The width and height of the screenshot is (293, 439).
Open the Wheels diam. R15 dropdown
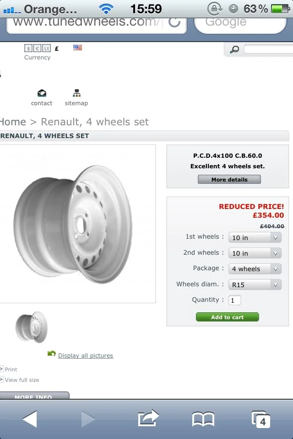[x=255, y=285]
